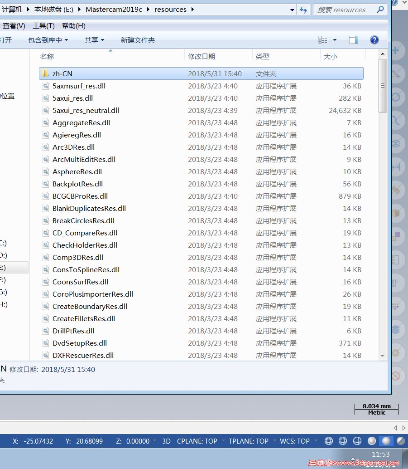Open the view options dropdown arrow
Image resolution: width=408 pixels, height=469 pixels.
[x=335, y=40]
